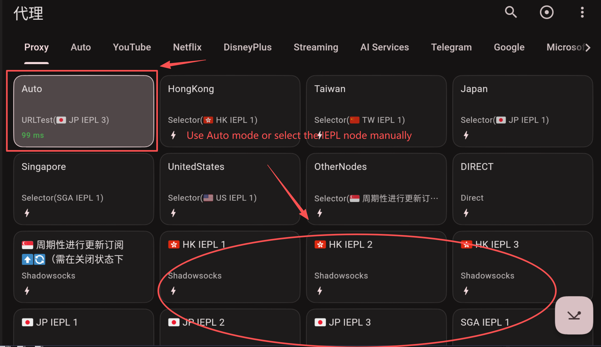601x347 pixels.
Task: Pick the HK IEPL 3 node
Action: coord(523,267)
